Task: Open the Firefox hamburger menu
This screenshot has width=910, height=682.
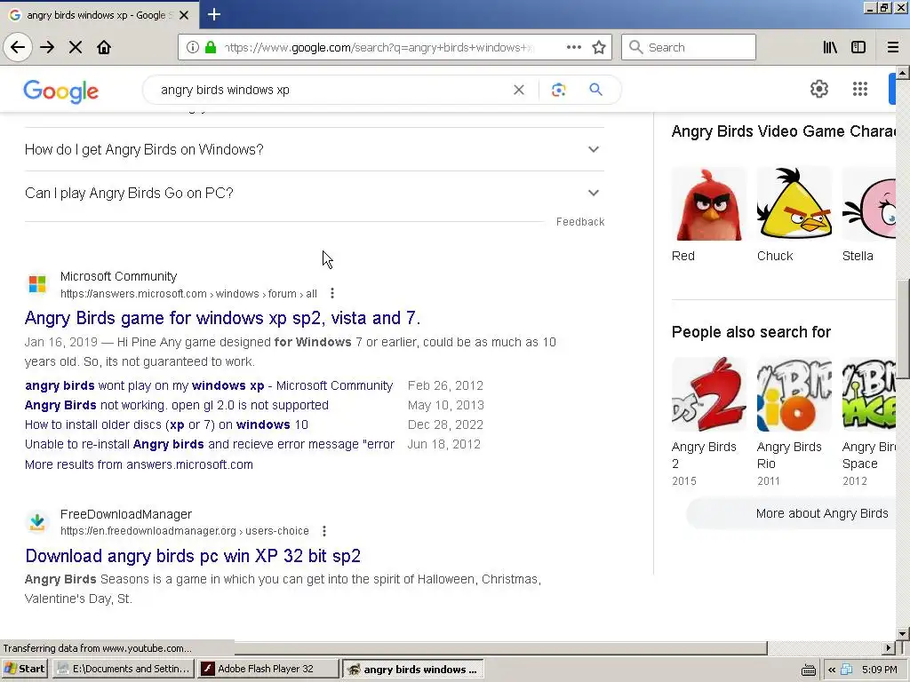Action: pyautogui.click(x=892, y=47)
